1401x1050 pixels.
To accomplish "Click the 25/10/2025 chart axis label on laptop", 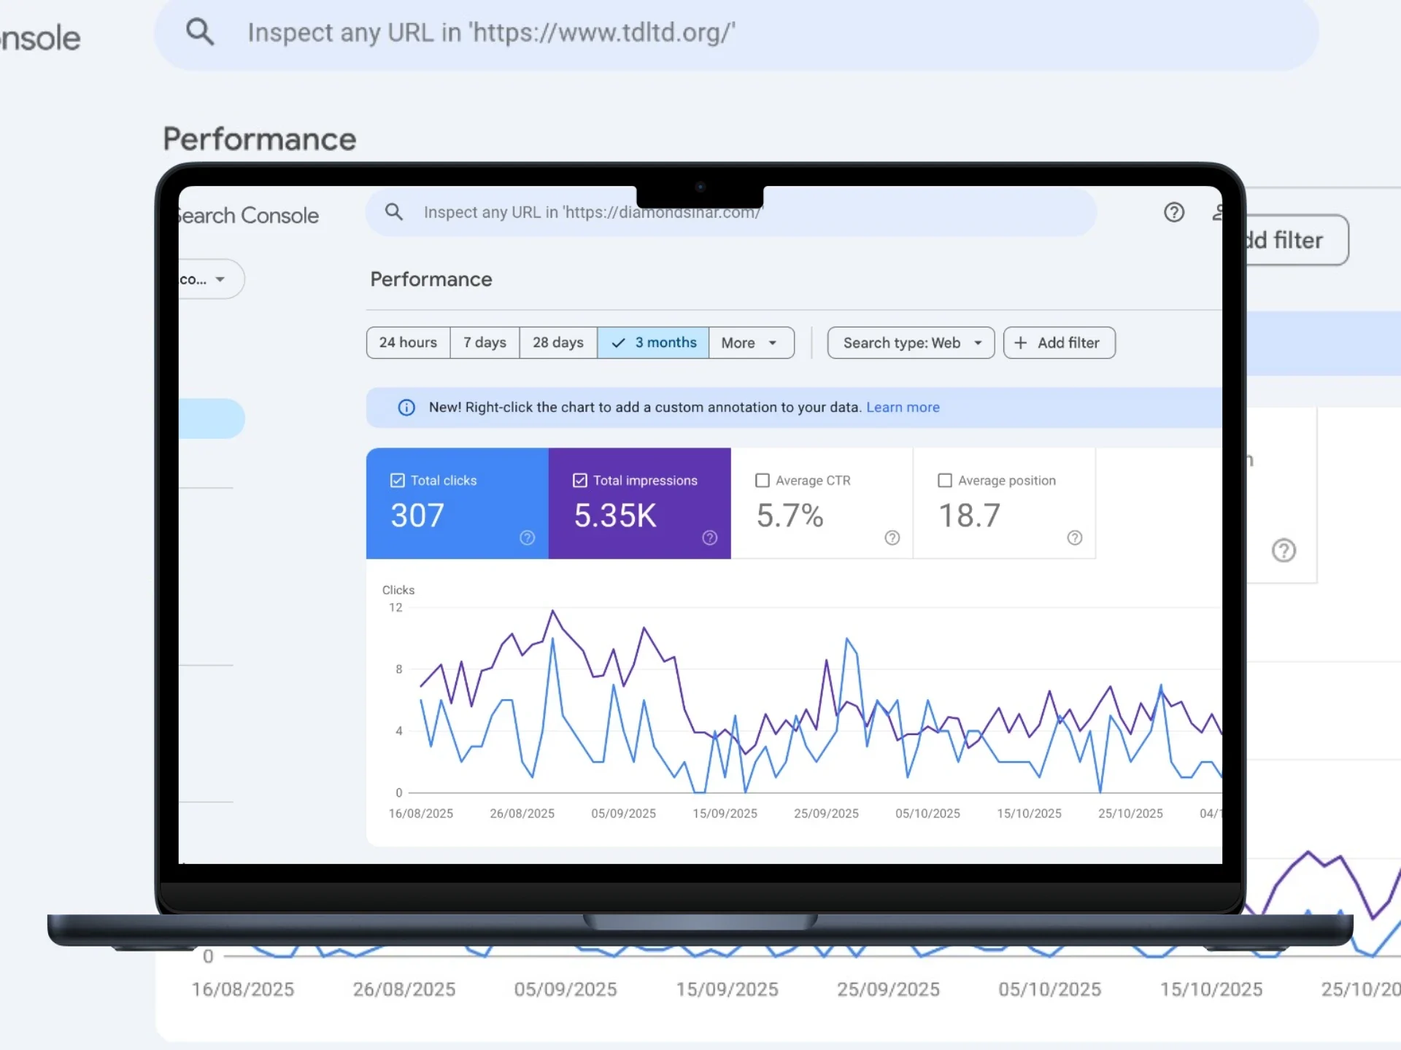I will click(1131, 814).
